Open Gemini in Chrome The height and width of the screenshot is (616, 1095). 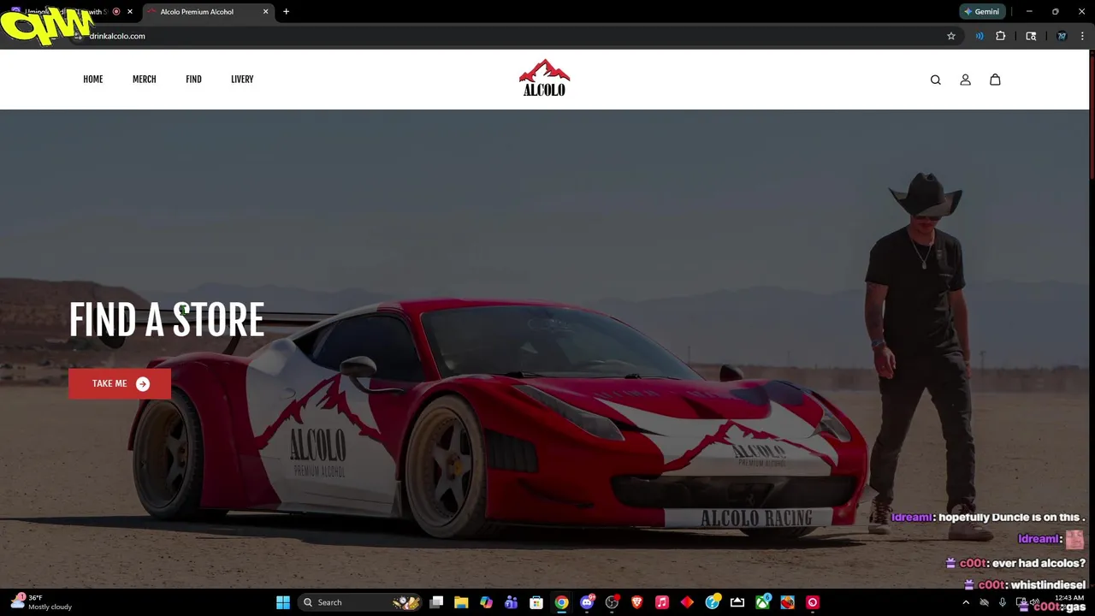982,12
